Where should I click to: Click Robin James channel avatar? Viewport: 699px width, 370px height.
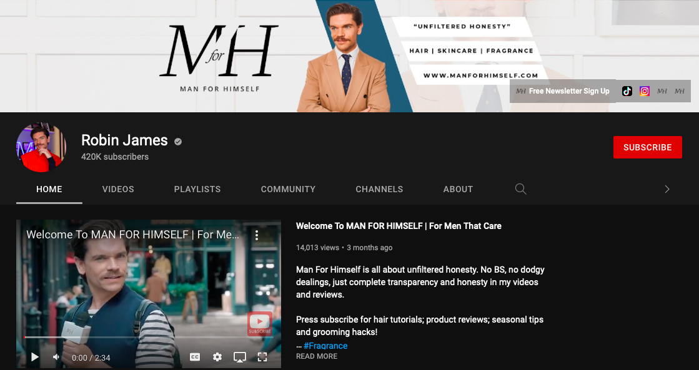(x=41, y=147)
